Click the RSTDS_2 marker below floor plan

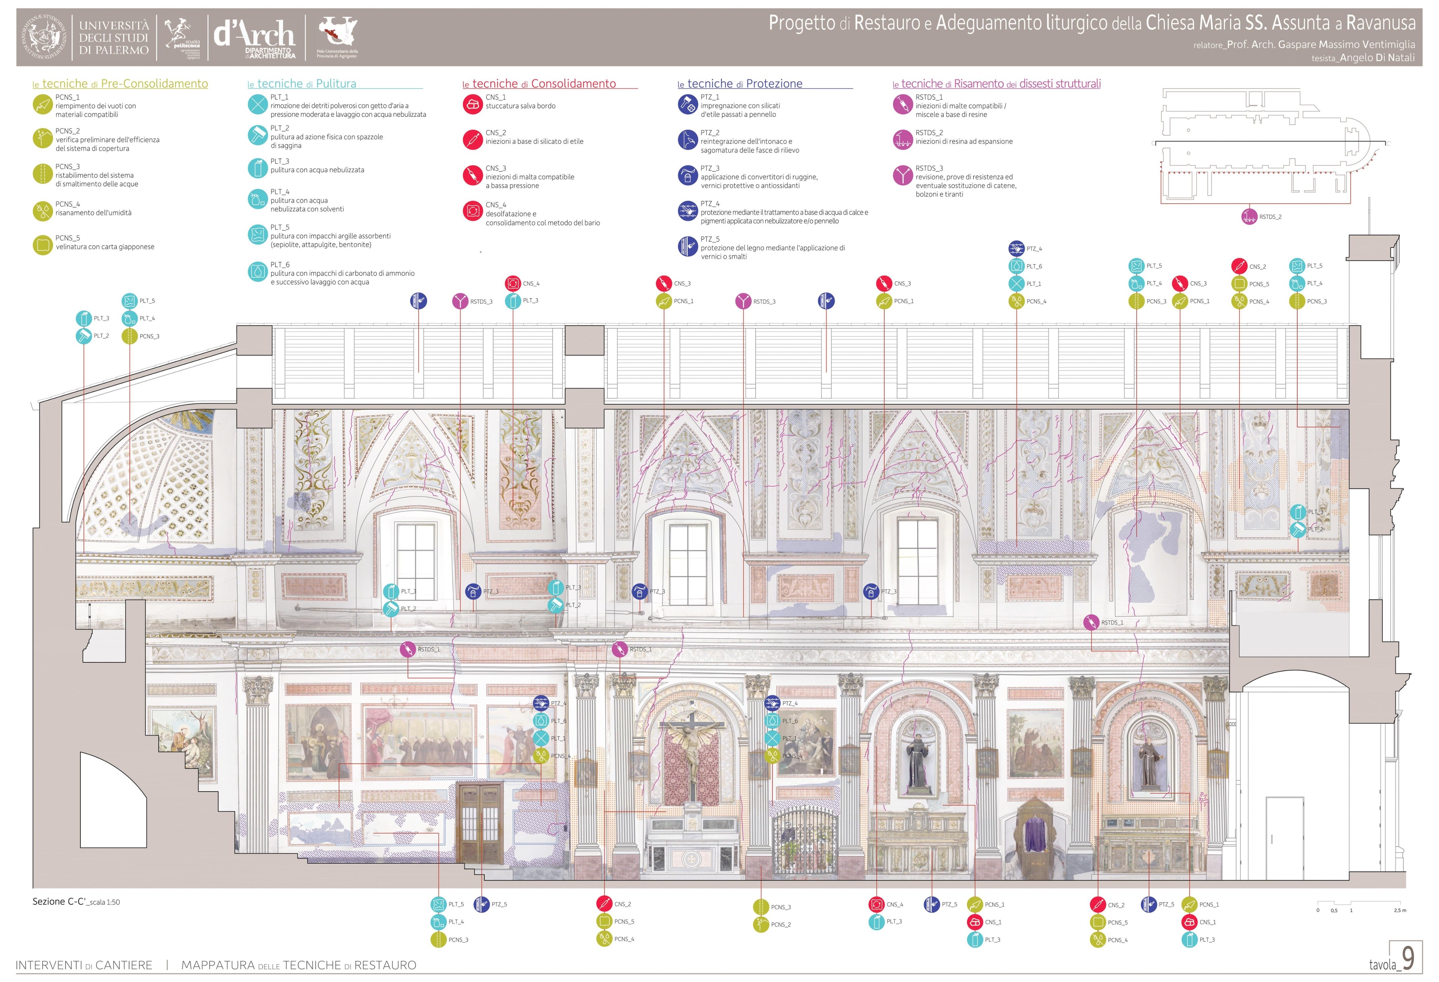pyautogui.click(x=1249, y=217)
